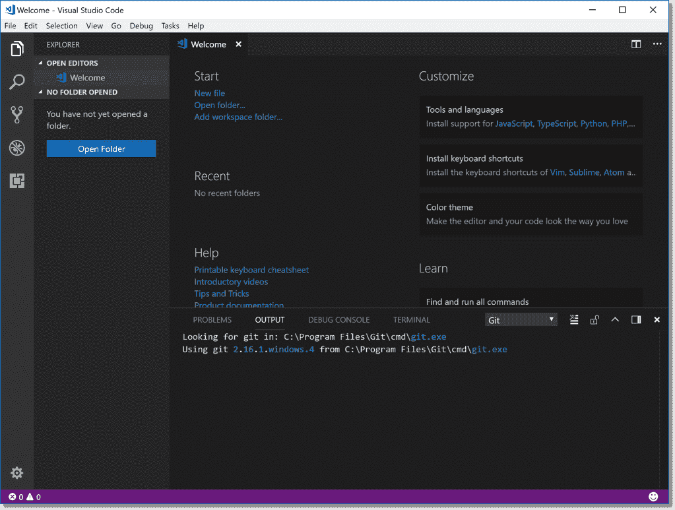Image resolution: width=675 pixels, height=510 pixels.
Task: Click the Atom keyboard shortcuts link
Action: (614, 172)
